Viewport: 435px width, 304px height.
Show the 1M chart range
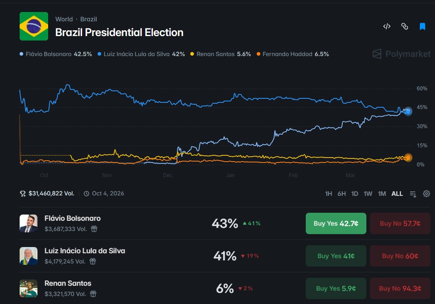click(x=382, y=194)
